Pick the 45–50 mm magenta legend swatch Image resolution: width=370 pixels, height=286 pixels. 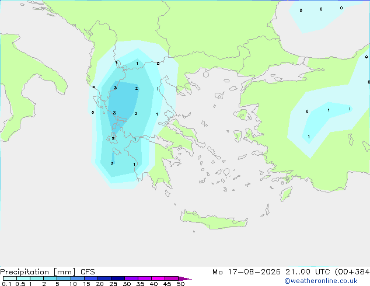click(172, 278)
